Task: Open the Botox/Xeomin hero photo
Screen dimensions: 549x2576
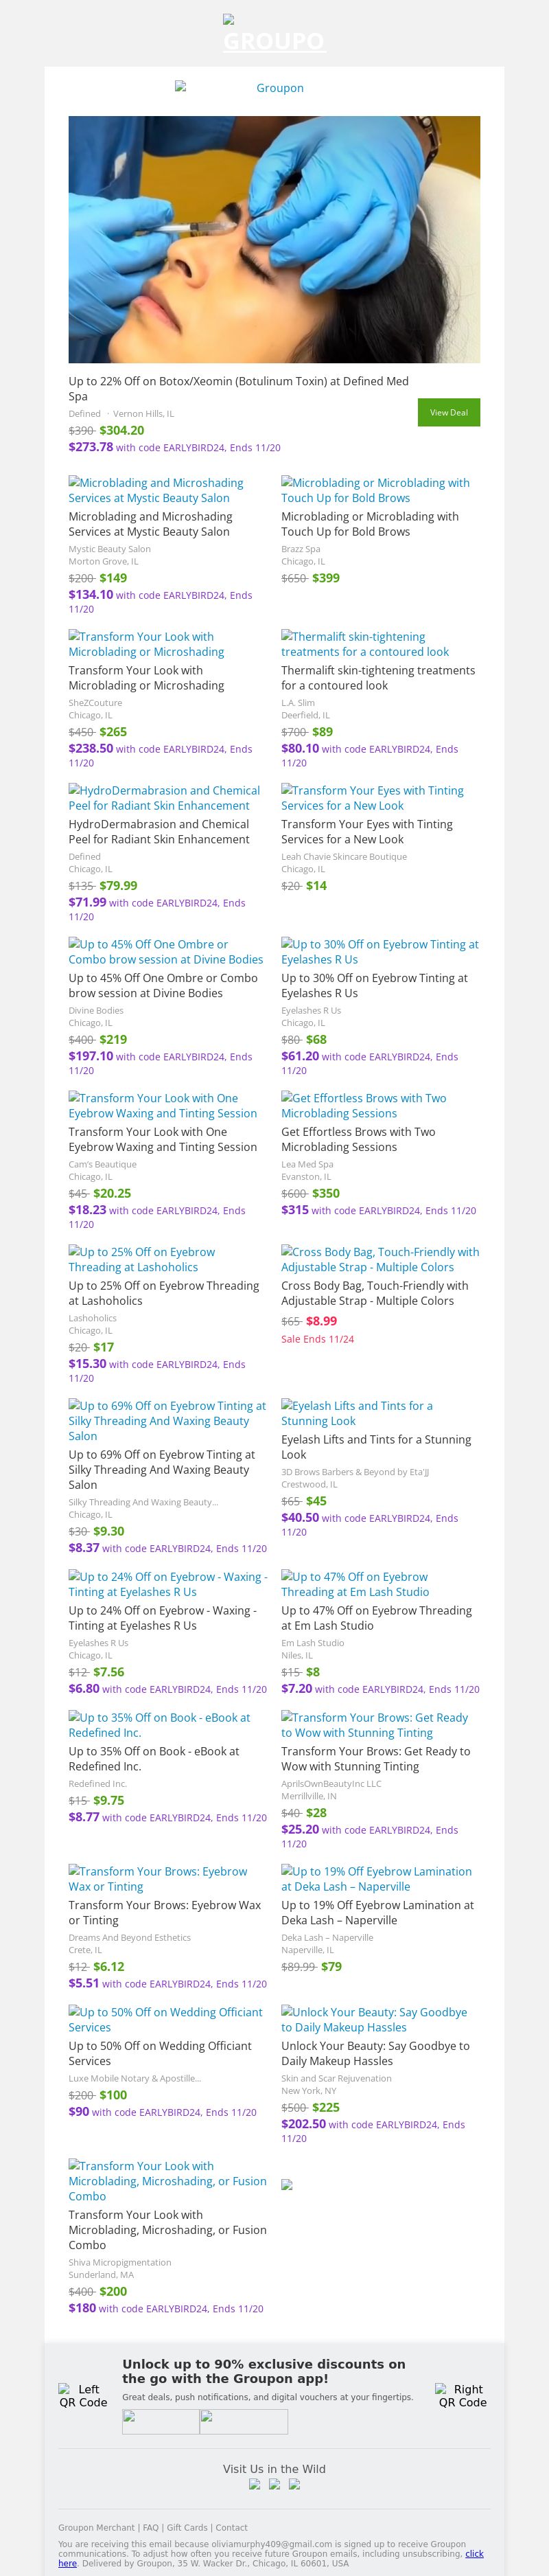Action: pos(274,239)
